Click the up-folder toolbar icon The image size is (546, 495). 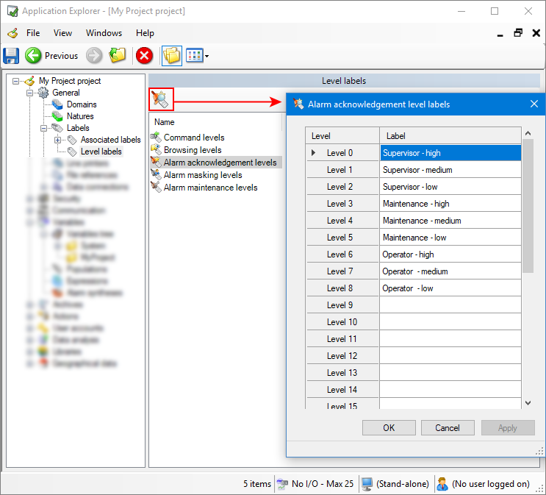tap(118, 56)
